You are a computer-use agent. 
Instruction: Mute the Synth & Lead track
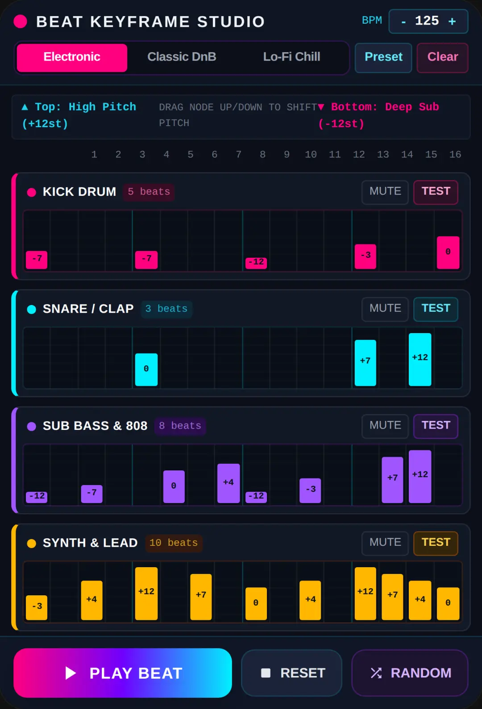385,543
